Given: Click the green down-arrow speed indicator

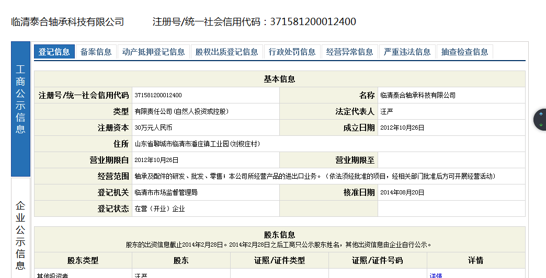Looking at the screenshot, I should coord(541,124).
